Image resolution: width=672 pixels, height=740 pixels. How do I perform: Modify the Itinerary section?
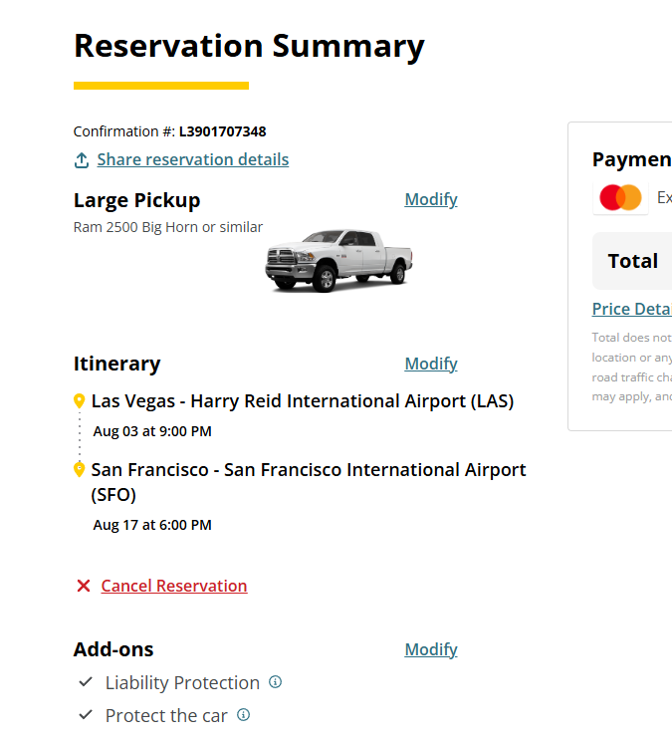click(x=430, y=364)
